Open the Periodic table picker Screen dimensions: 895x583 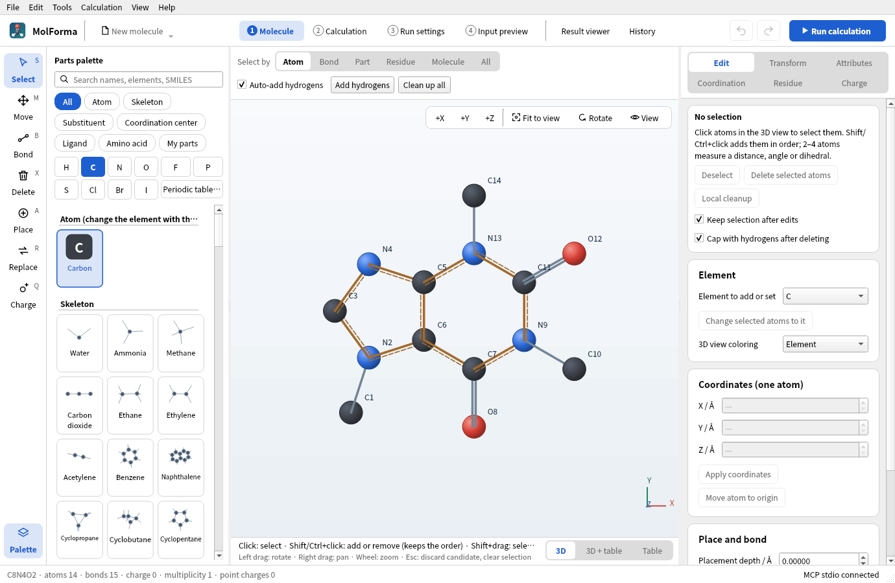click(x=192, y=190)
